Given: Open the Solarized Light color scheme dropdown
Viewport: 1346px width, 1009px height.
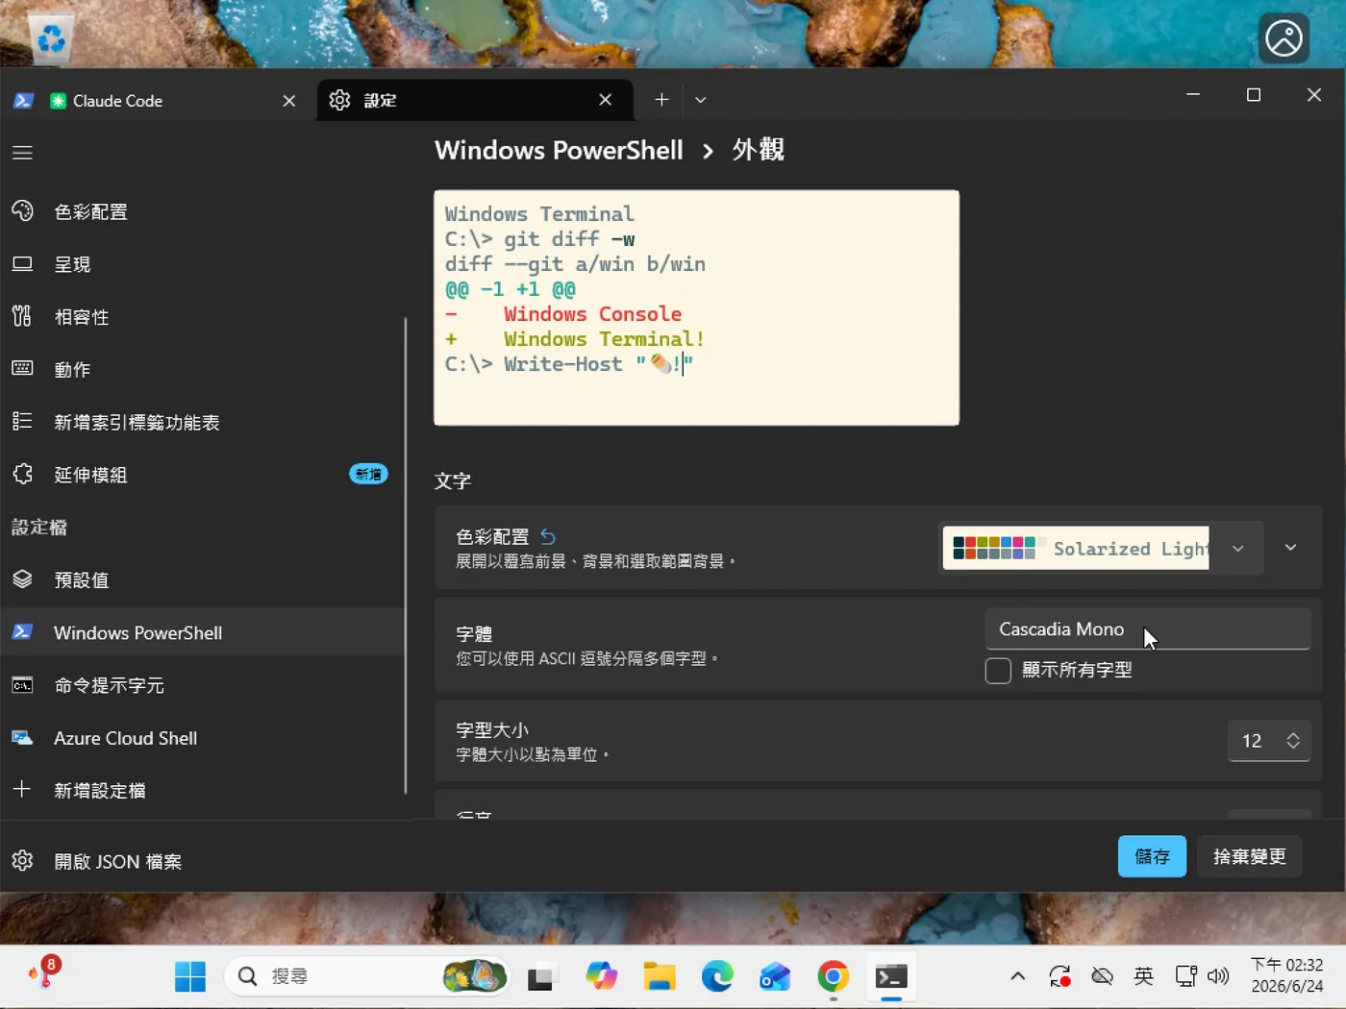Looking at the screenshot, I should click(1100, 548).
